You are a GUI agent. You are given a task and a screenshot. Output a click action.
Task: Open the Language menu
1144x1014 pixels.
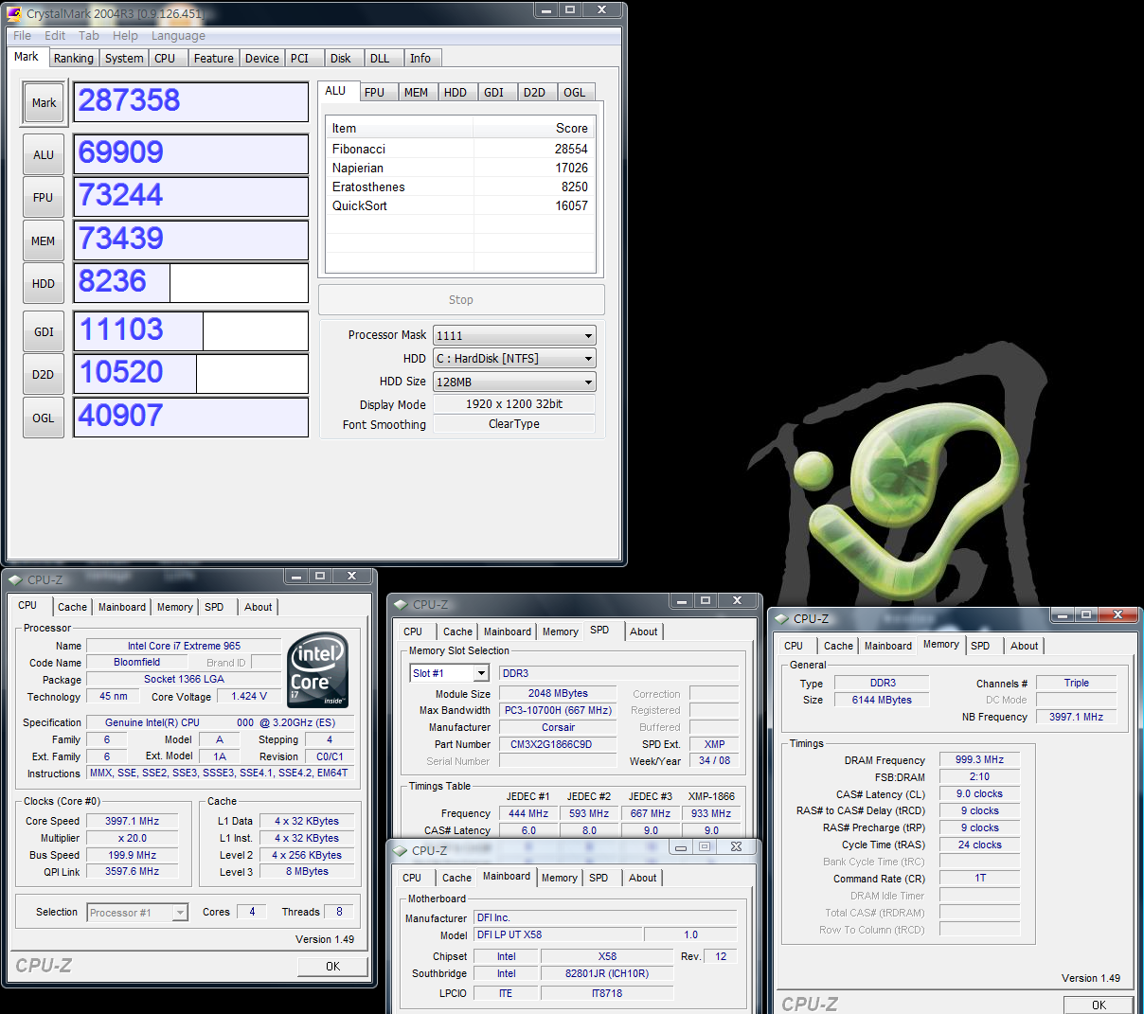point(178,36)
